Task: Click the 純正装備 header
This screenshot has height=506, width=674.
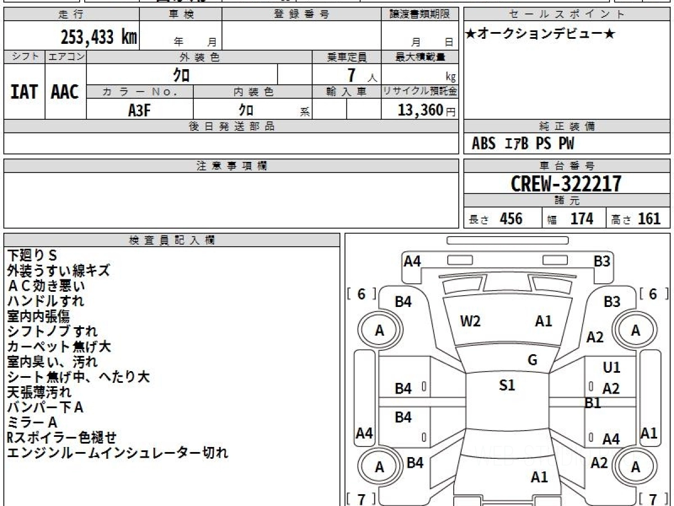Action: coord(567,126)
